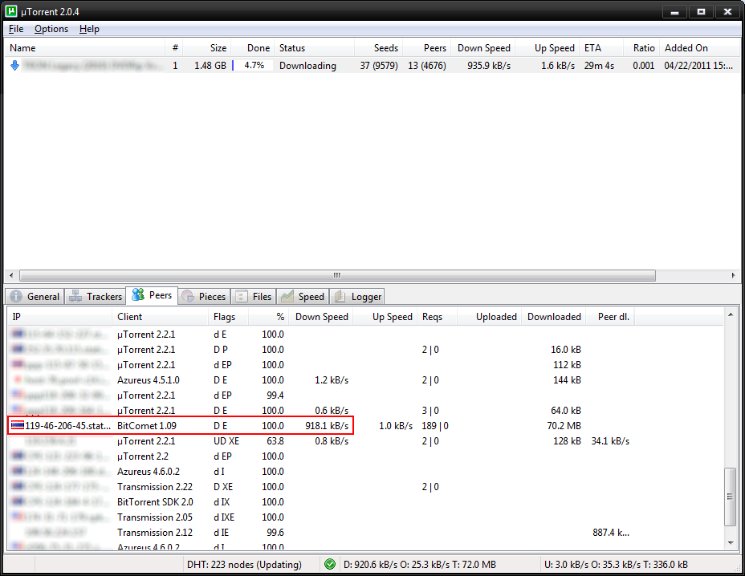This screenshot has width=745, height=576.
Task: Open the Speed graph tab
Action: [x=303, y=296]
